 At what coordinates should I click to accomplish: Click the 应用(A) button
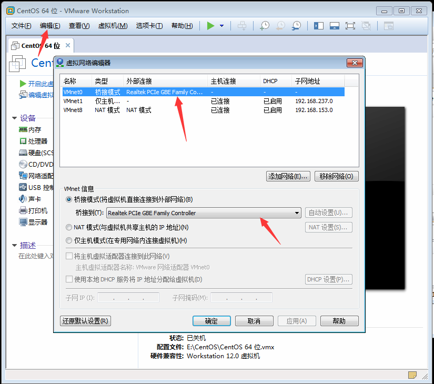point(297,321)
